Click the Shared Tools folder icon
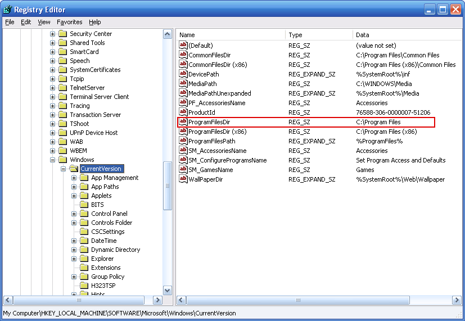 (63, 43)
